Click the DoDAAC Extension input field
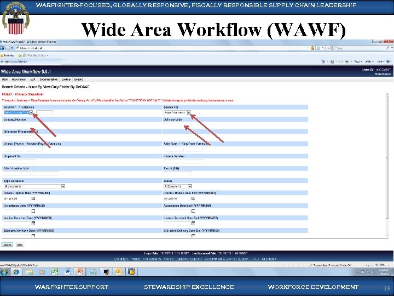This screenshot has height=296, width=394. pos(44,112)
